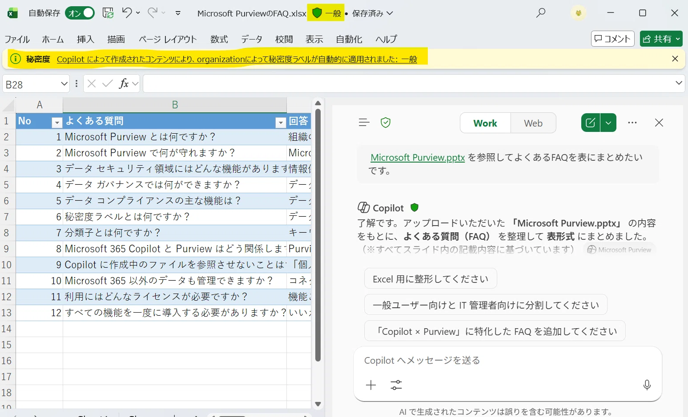Switch to the ホーム ribbon tab
Viewport: 688px width, 417px height.
[53, 39]
